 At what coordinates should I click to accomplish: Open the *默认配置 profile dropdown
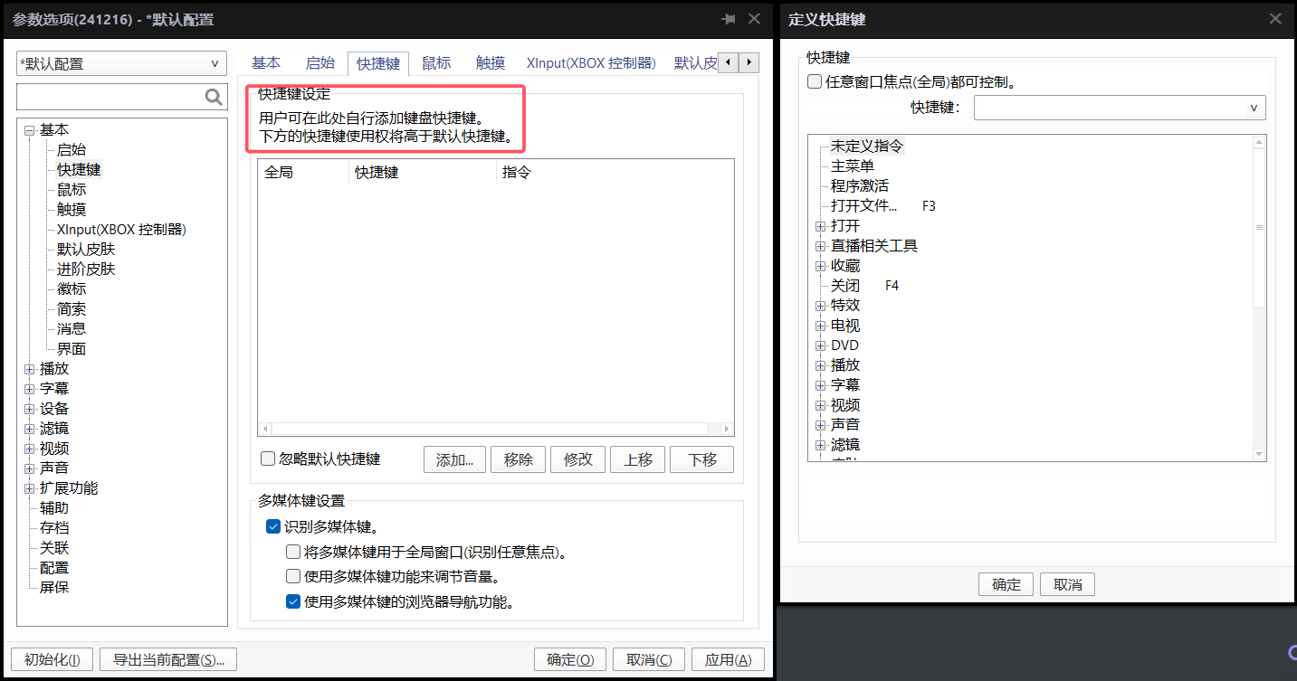click(x=121, y=64)
